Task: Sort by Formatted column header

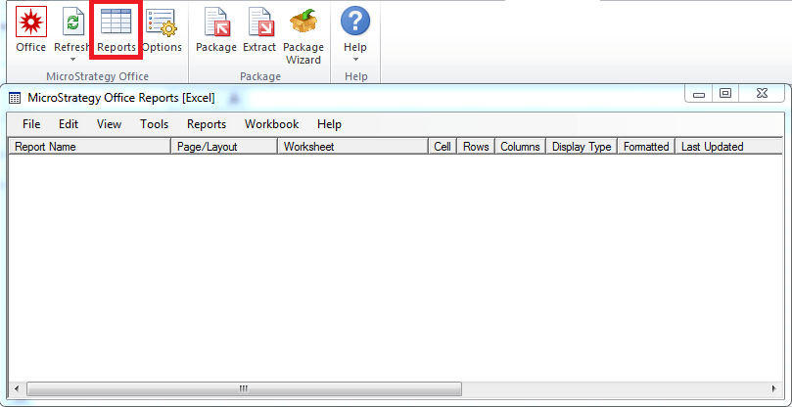Action: [x=646, y=147]
